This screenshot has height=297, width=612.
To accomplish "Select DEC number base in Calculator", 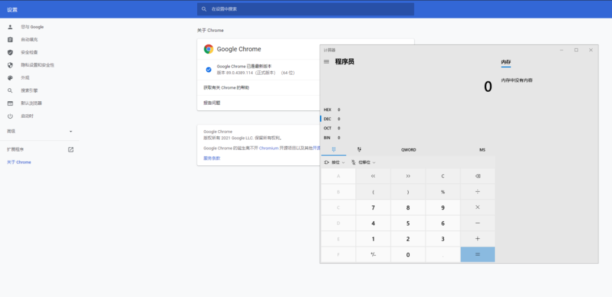I will tap(331, 119).
